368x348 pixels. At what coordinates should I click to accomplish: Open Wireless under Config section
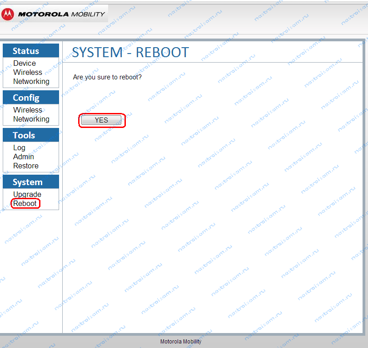[x=28, y=110]
